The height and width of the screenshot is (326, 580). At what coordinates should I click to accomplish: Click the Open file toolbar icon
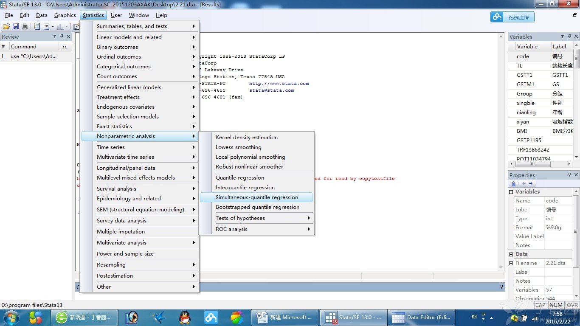point(6,26)
